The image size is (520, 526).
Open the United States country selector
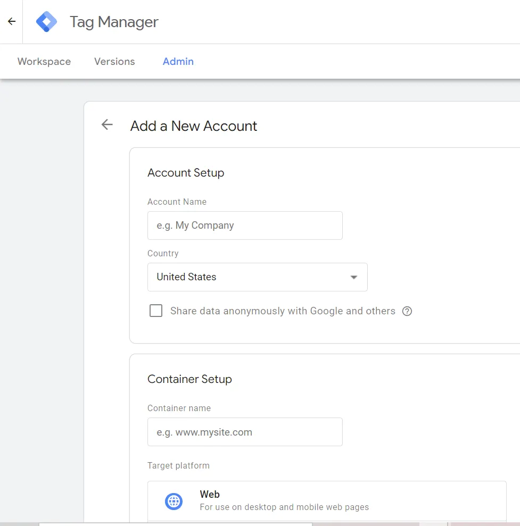[257, 277]
